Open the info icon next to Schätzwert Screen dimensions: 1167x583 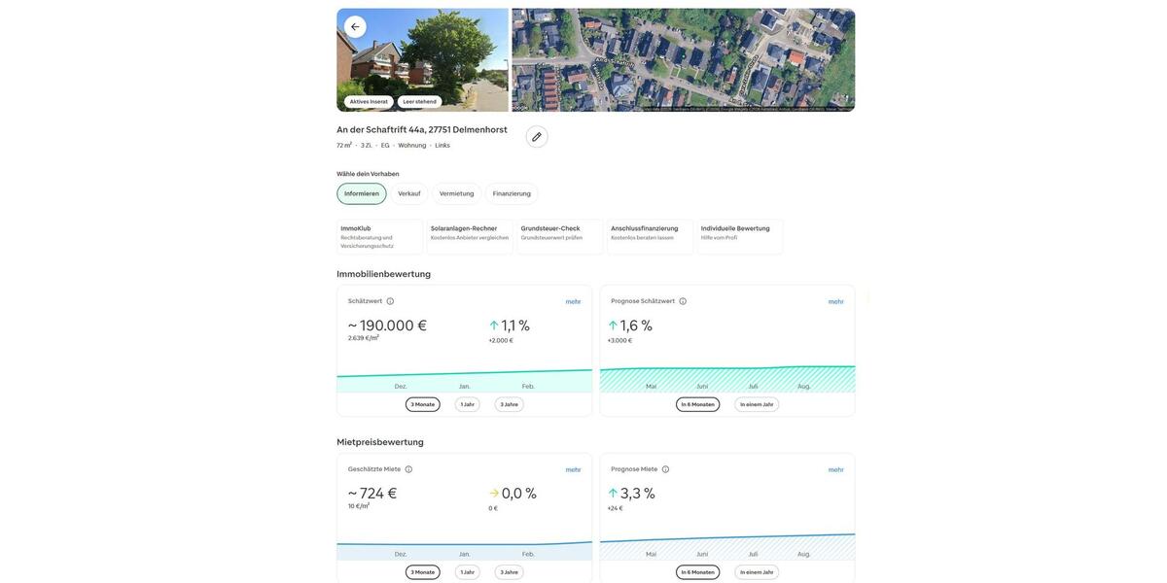(390, 301)
